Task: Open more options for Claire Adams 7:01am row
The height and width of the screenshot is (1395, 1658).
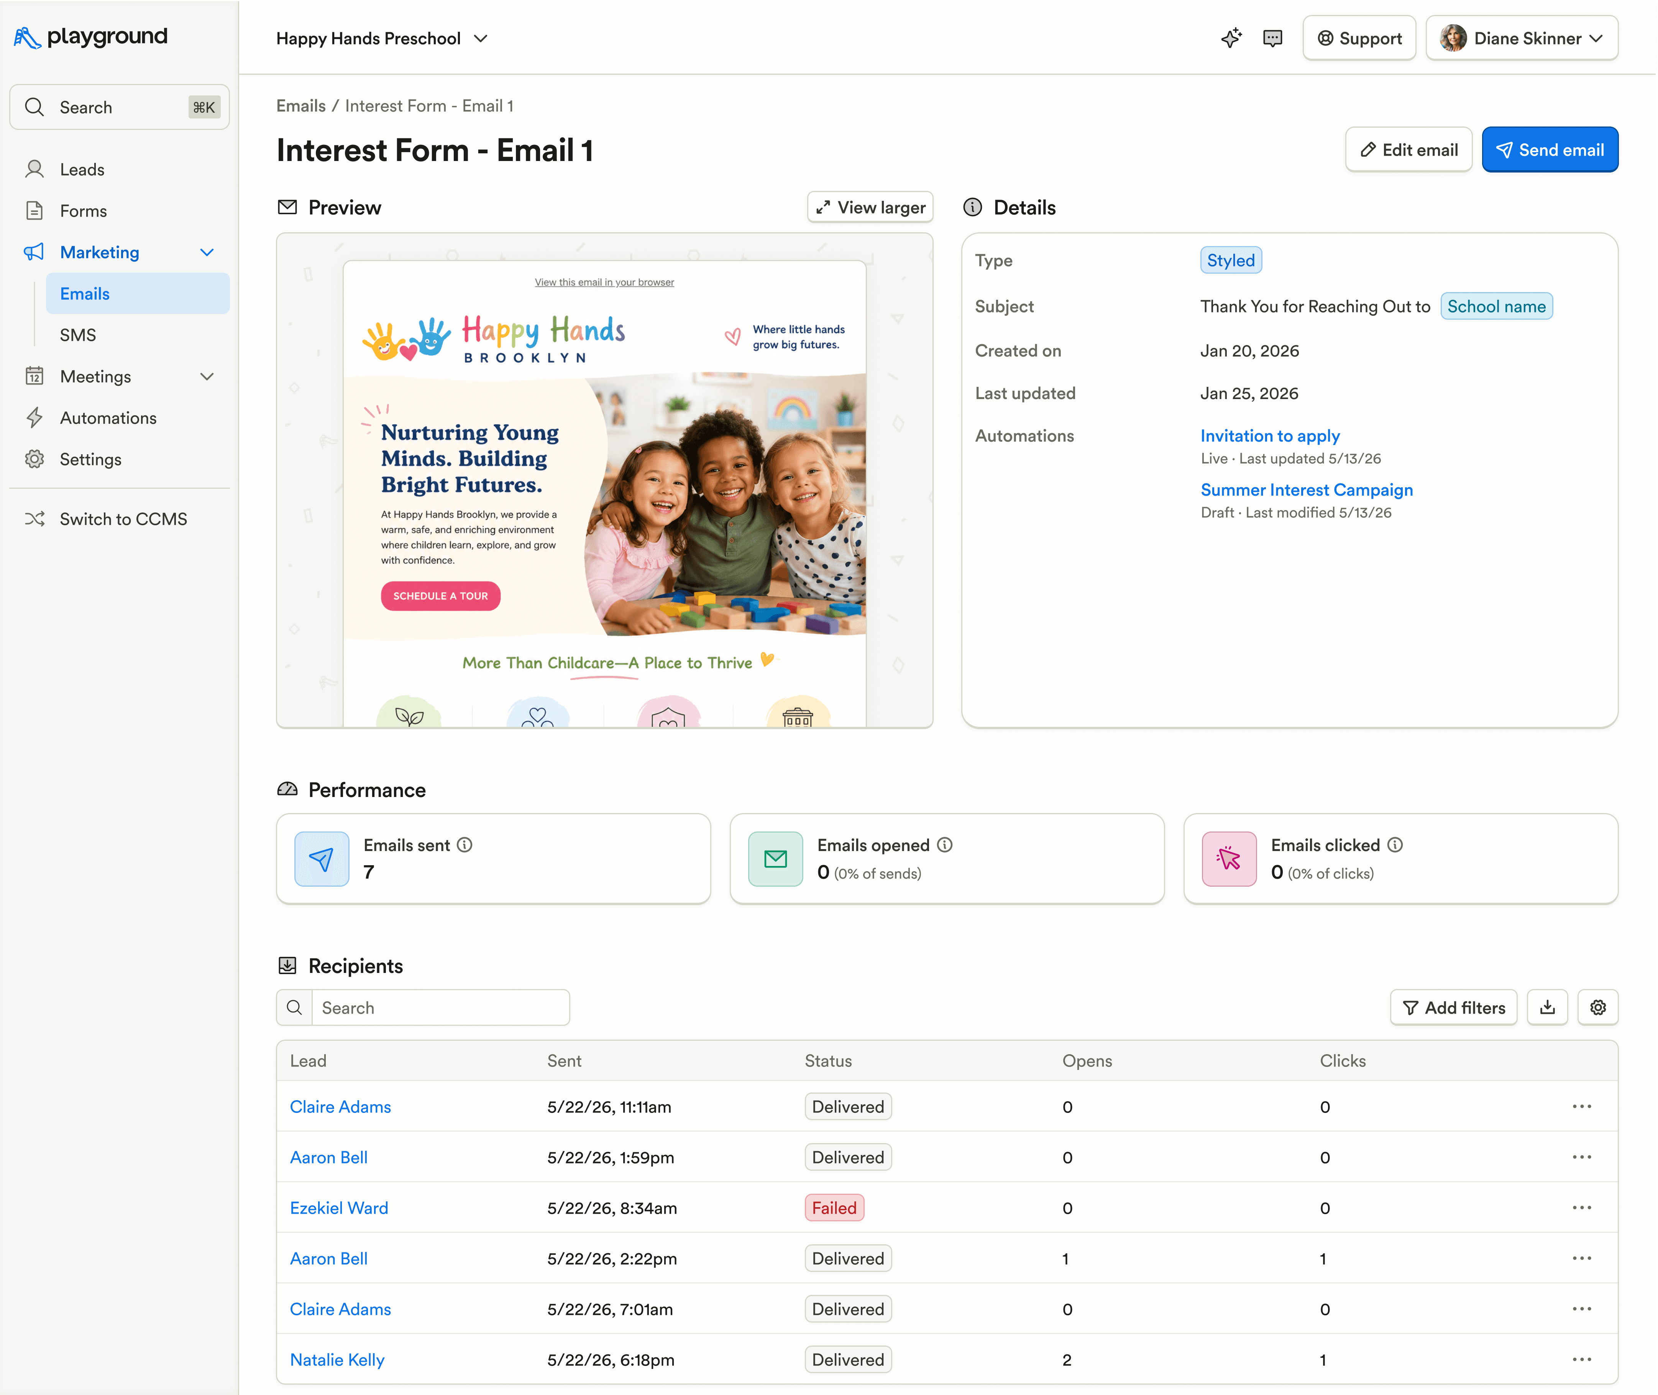Action: tap(1581, 1309)
